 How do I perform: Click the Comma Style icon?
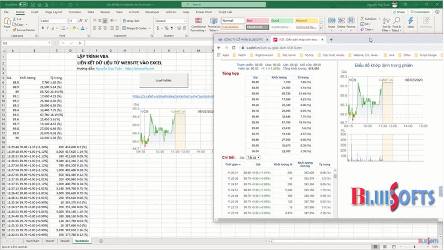coord(172,28)
